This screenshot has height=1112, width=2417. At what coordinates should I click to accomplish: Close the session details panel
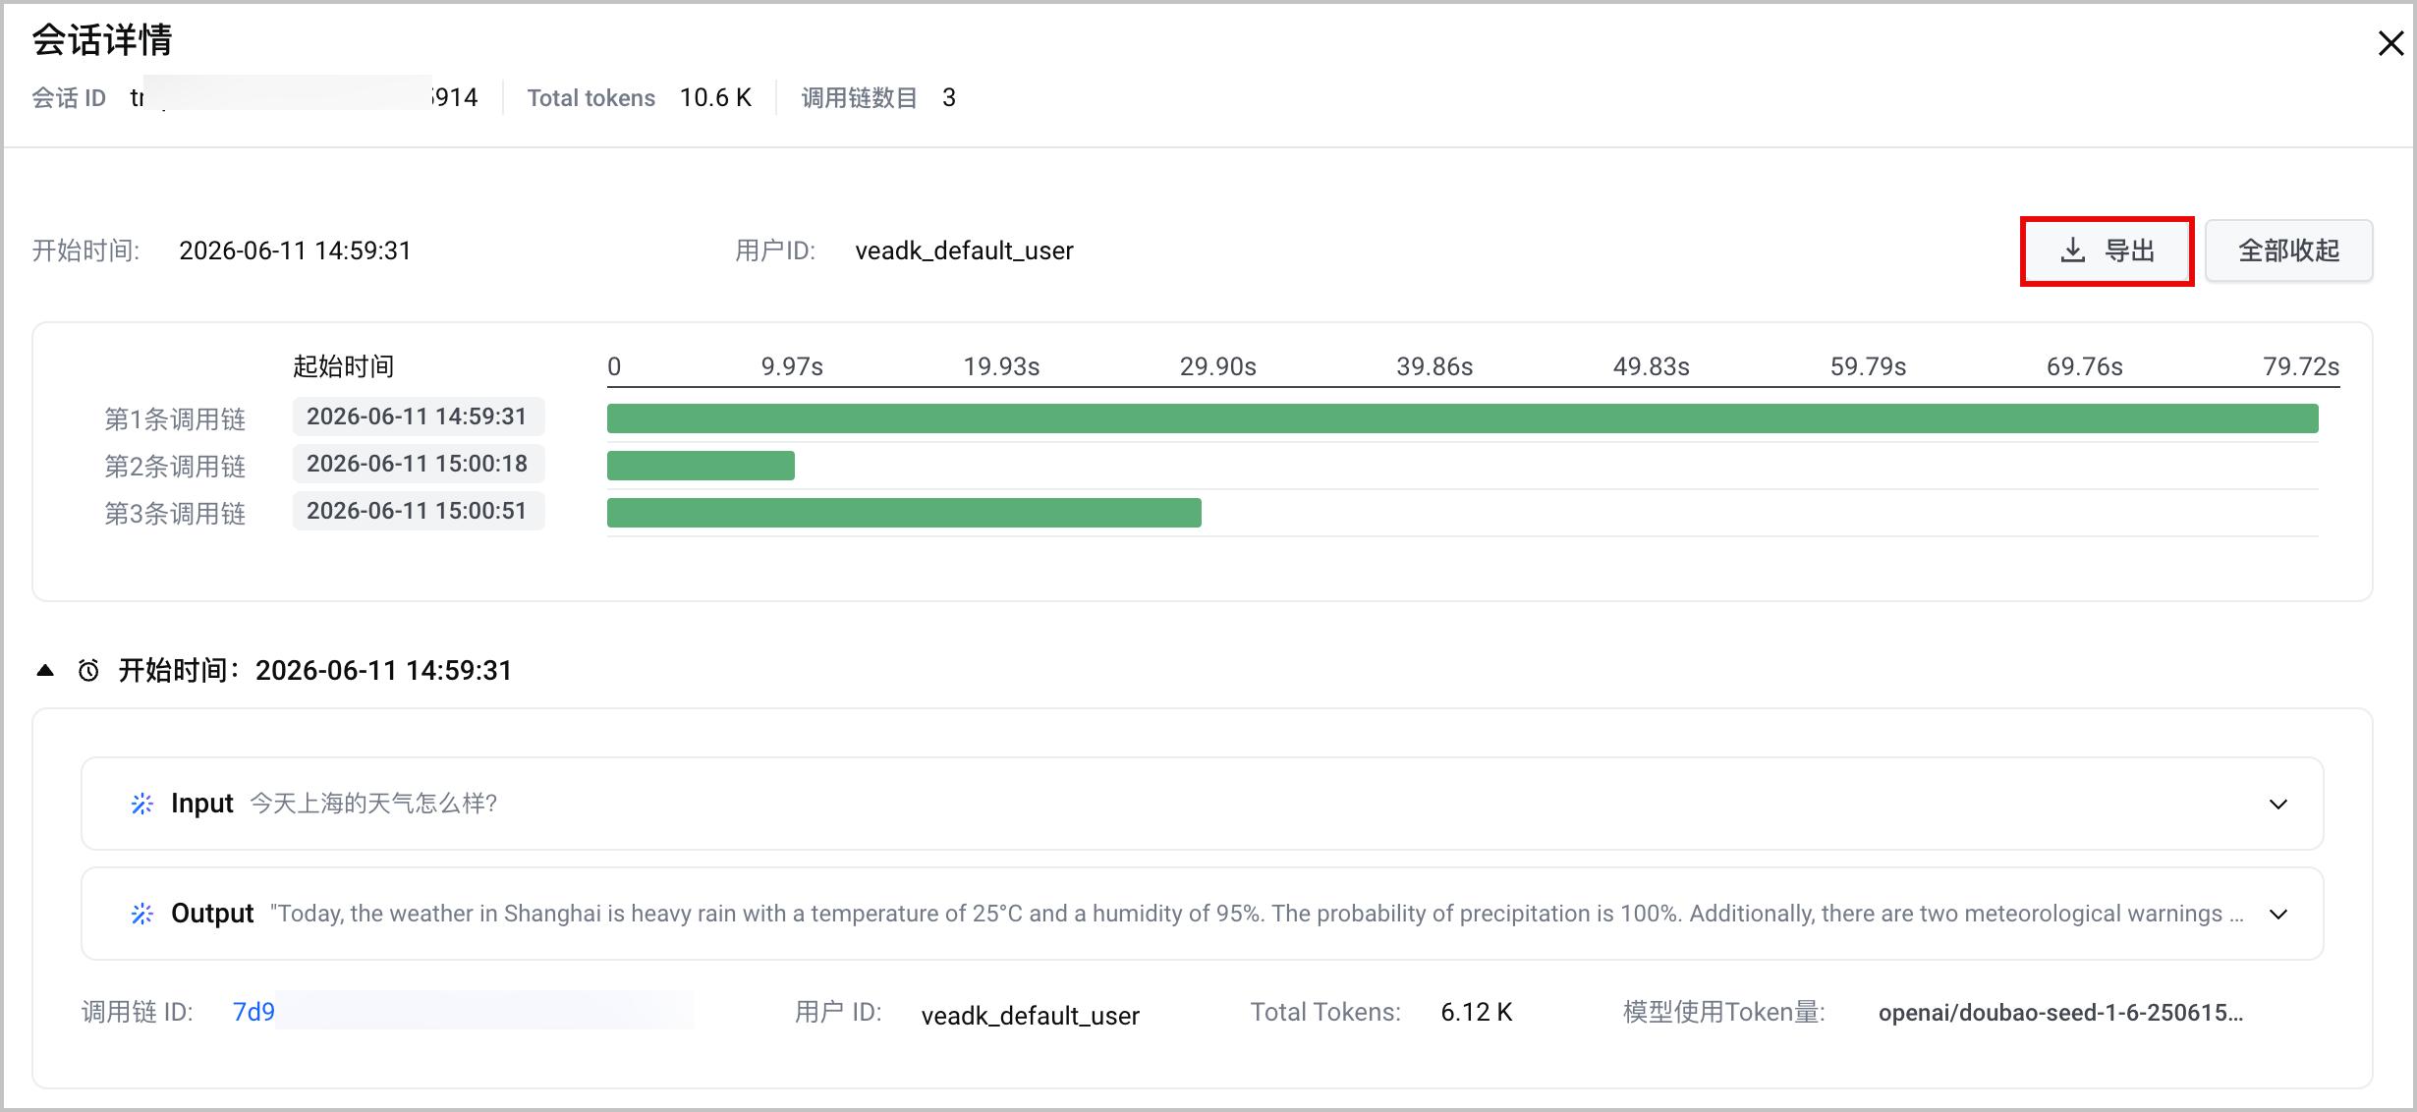tap(2390, 43)
